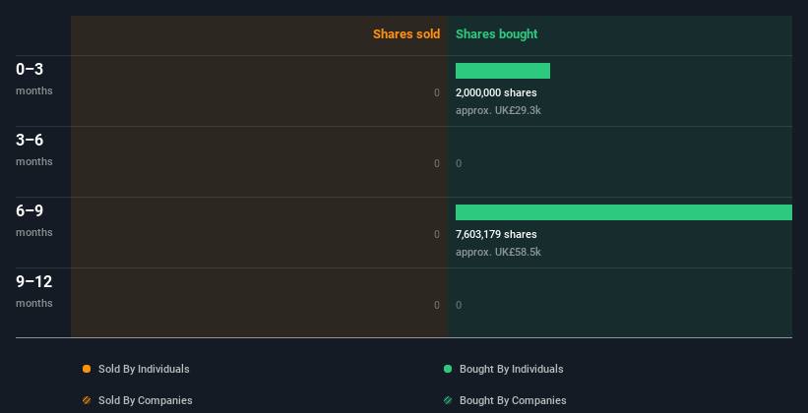
Task: Click the '2,000,000 shares' value
Action: tap(496, 92)
